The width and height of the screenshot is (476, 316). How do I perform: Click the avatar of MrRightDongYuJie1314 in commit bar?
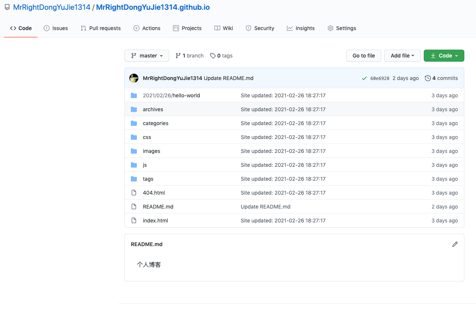134,78
